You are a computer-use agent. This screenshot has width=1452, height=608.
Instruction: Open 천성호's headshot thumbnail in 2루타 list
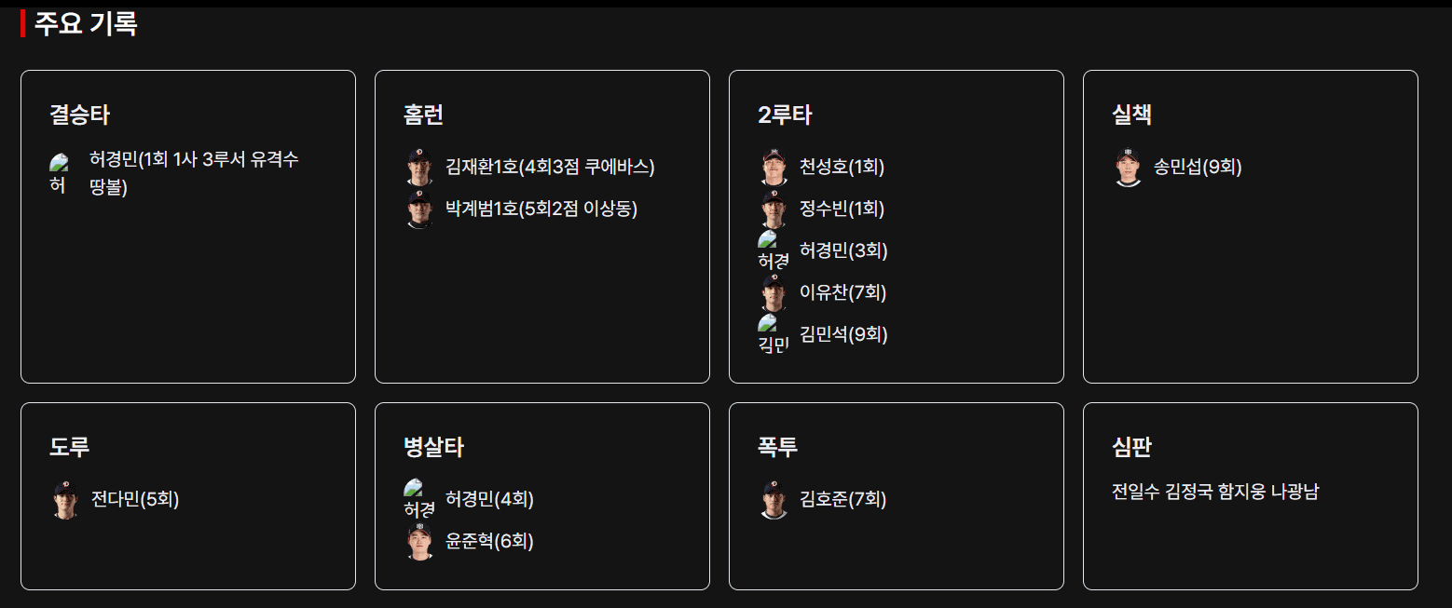point(774,168)
